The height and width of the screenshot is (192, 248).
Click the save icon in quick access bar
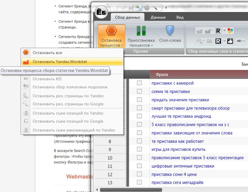[x=131, y=7]
